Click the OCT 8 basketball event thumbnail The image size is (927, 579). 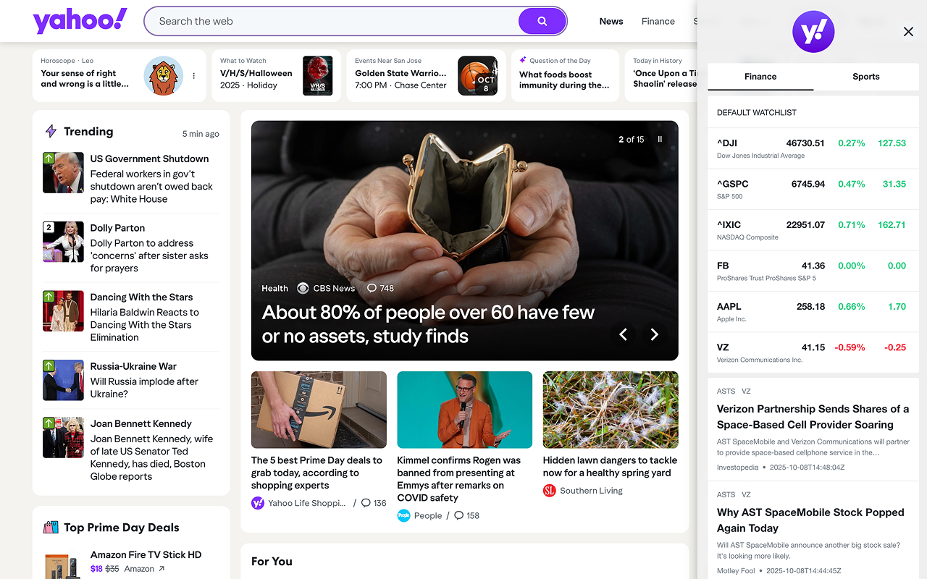[478, 76]
